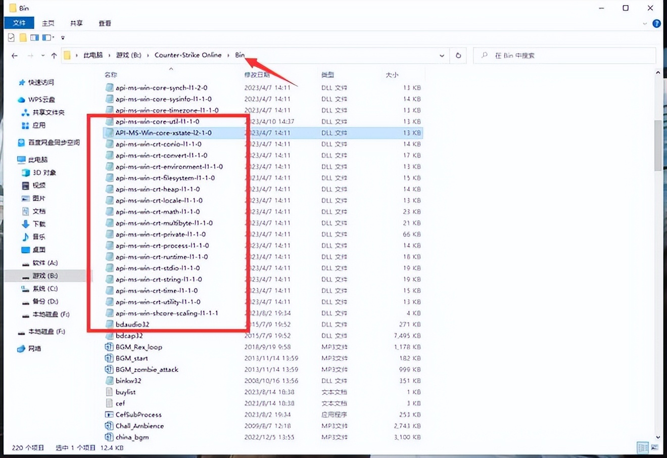The height and width of the screenshot is (458, 667).
Task: Expand the ribbon with the chevron
Action: (x=645, y=23)
